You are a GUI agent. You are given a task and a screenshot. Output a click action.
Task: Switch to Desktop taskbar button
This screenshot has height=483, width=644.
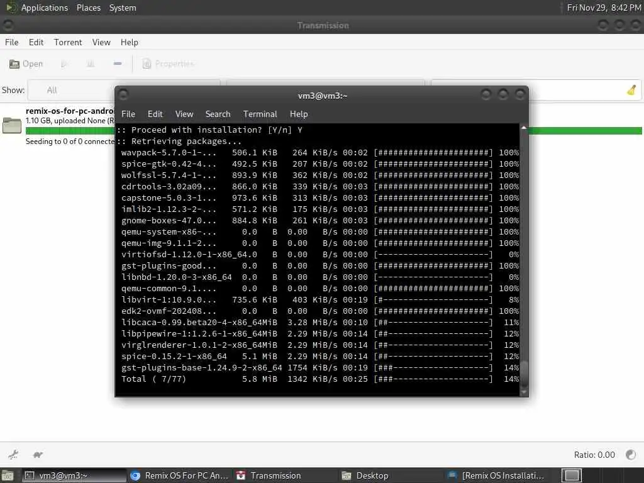[x=392, y=475]
